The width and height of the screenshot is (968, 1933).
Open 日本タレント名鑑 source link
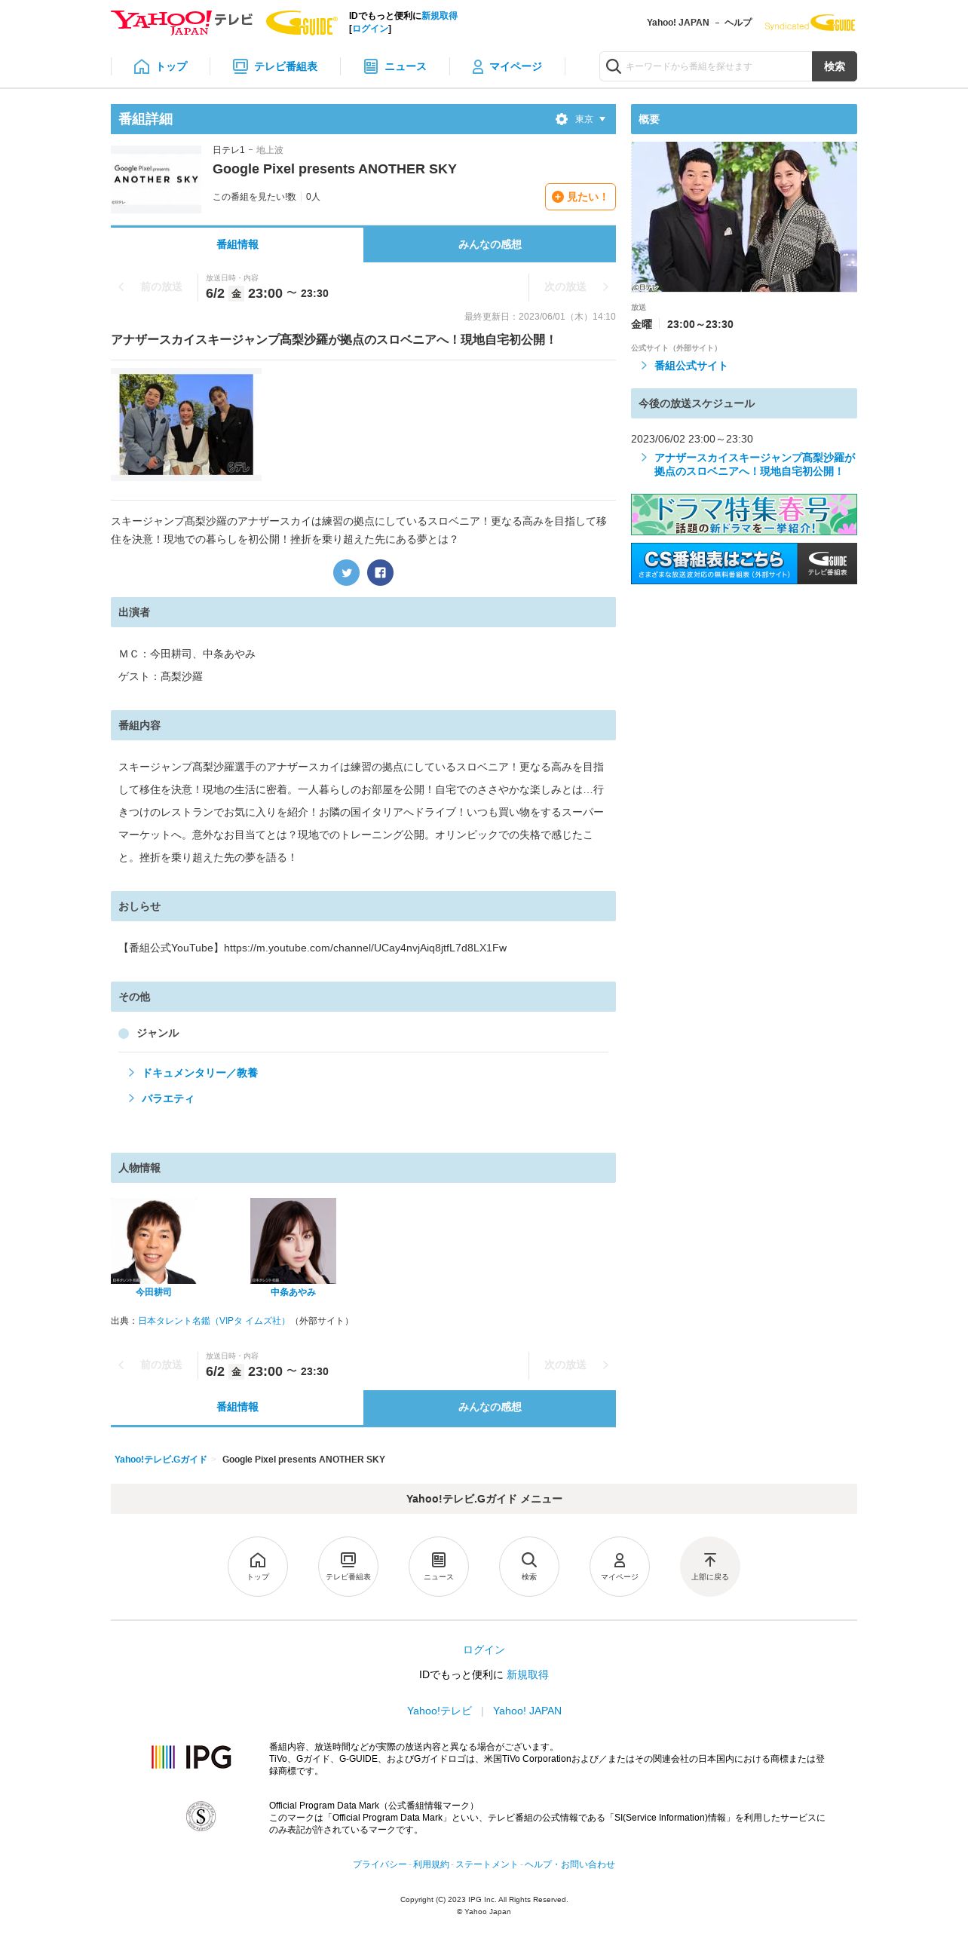(213, 1321)
